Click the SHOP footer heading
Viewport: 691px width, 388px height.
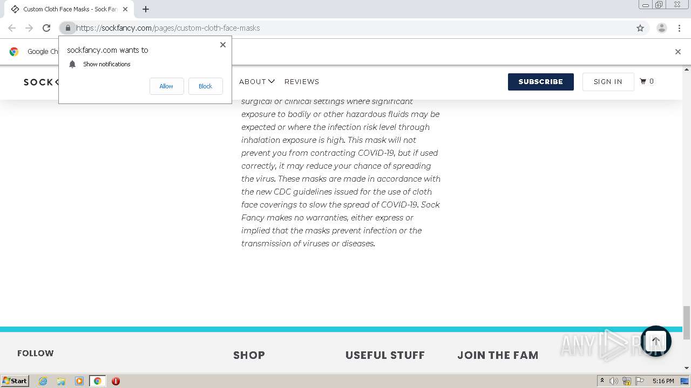[x=249, y=355]
